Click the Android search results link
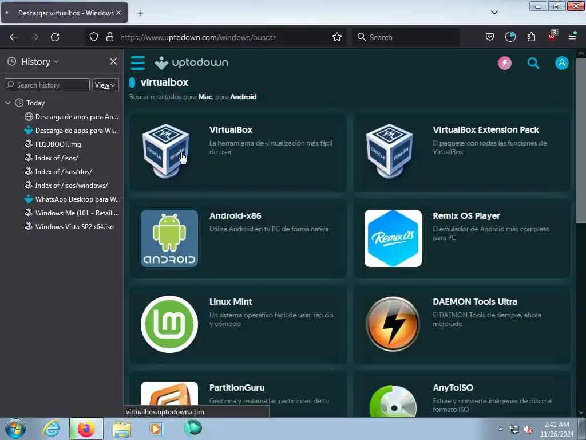586x440 pixels. (243, 96)
